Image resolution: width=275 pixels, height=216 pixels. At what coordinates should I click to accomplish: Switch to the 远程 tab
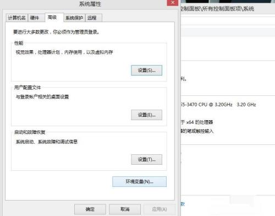pos(94,18)
